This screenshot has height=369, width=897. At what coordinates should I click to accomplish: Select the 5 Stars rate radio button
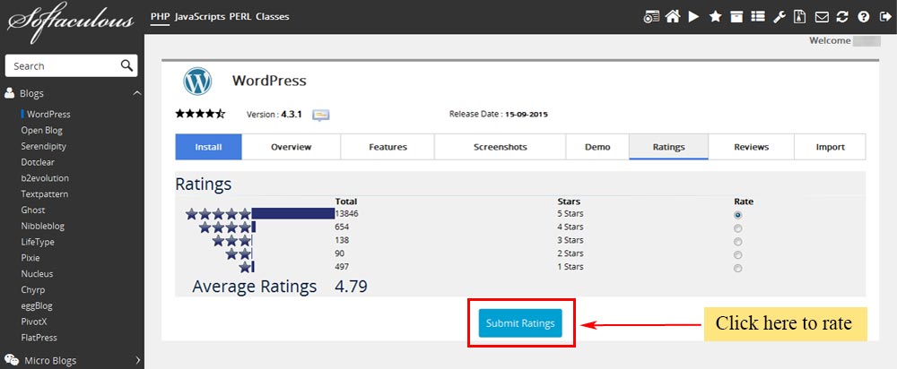pos(738,215)
